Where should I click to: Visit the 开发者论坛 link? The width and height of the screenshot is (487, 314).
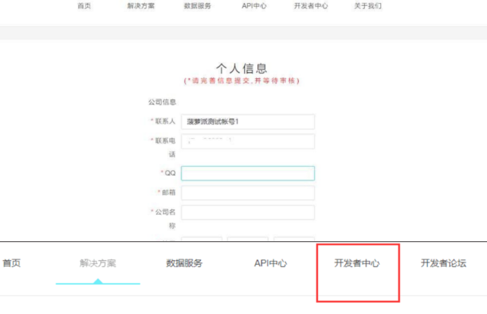[x=443, y=263]
